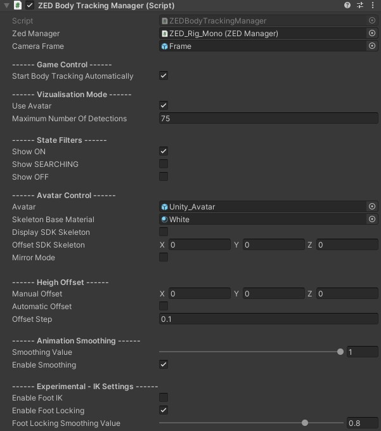
Task: Open the component help reference icon
Action: click(x=347, y=5)
